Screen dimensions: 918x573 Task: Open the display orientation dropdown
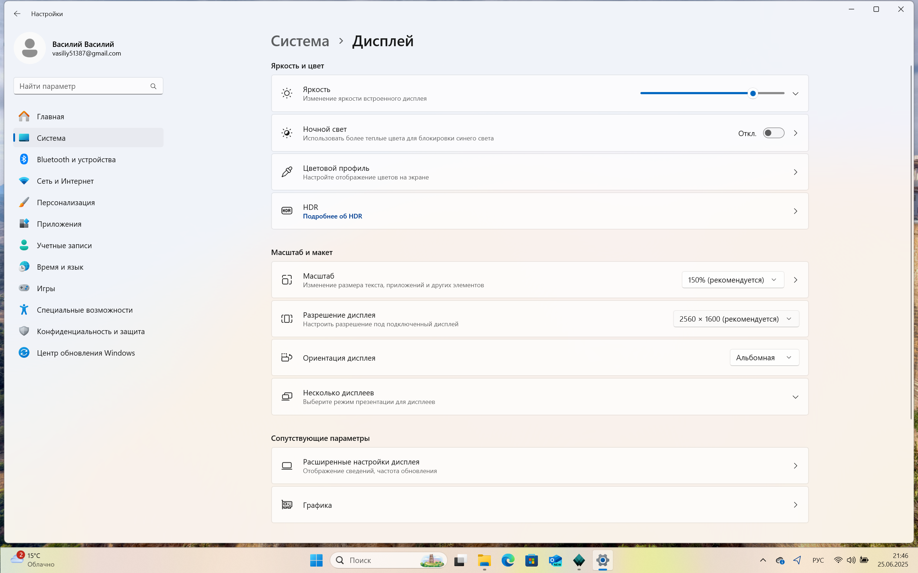(x=764, y=357)
